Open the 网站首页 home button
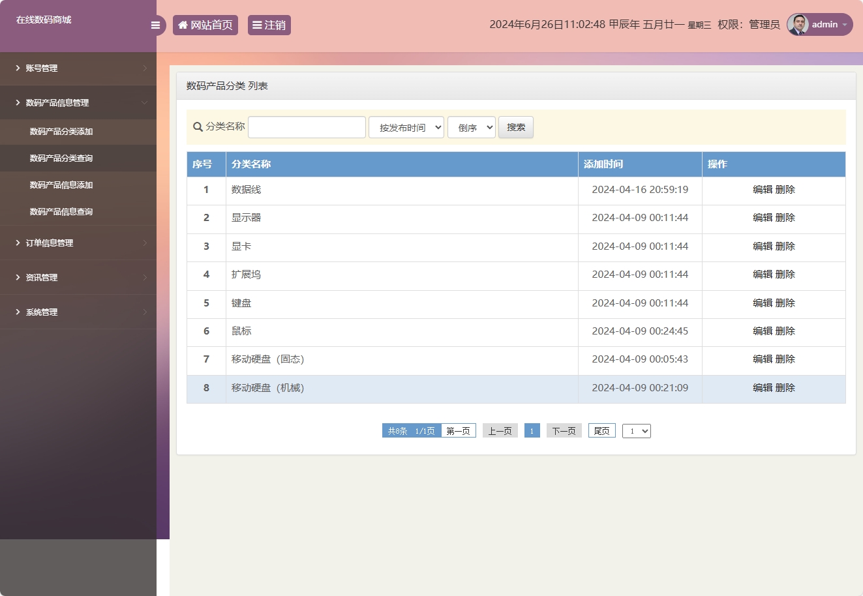Image resolution: width=863 pixels, height=596 pixels. [205, 25]
